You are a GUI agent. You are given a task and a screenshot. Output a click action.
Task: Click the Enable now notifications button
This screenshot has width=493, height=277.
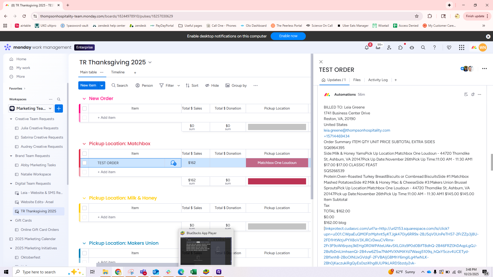(x=288, y=36)
